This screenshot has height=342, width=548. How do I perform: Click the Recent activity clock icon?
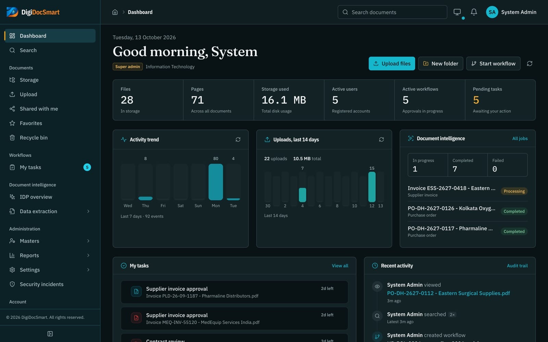pyautogui.click(x=375, y=266)
